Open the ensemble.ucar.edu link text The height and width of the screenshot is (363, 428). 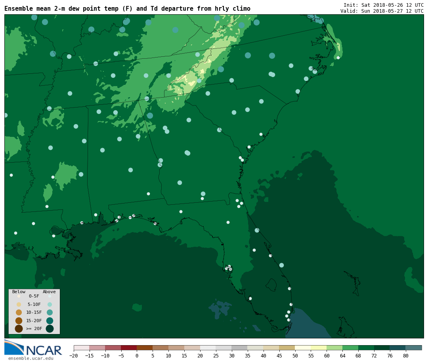(x=31, y=358)
